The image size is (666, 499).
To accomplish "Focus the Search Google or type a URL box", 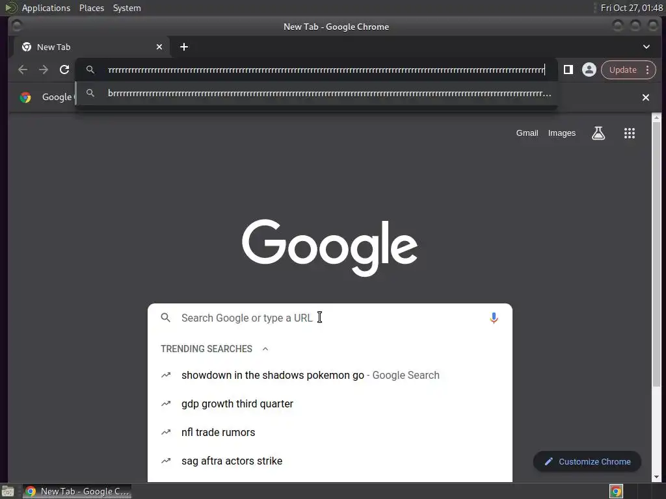I will coord(330,318).
